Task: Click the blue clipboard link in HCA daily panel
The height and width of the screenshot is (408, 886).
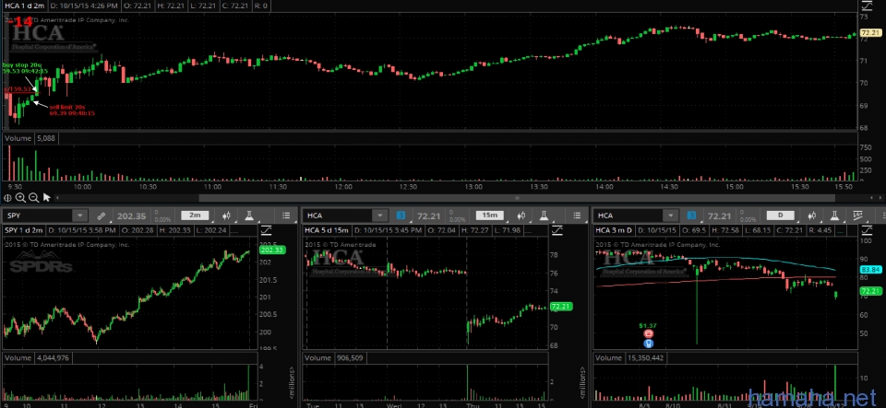Action: [x=691, y=216]
